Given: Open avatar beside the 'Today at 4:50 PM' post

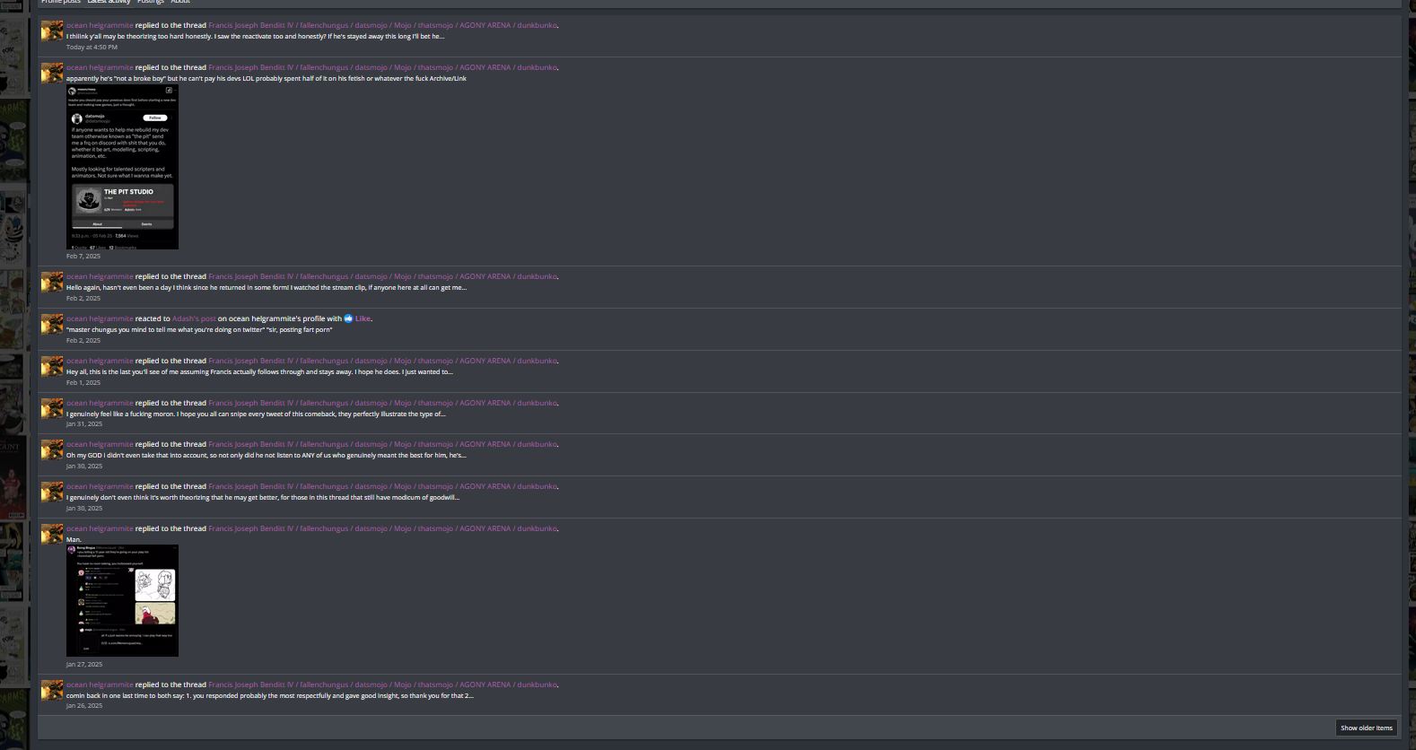Looking at the screenshot, I should point(52,31).
